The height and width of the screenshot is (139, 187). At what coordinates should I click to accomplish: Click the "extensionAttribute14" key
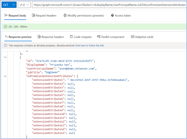click(x=49, y=129)
